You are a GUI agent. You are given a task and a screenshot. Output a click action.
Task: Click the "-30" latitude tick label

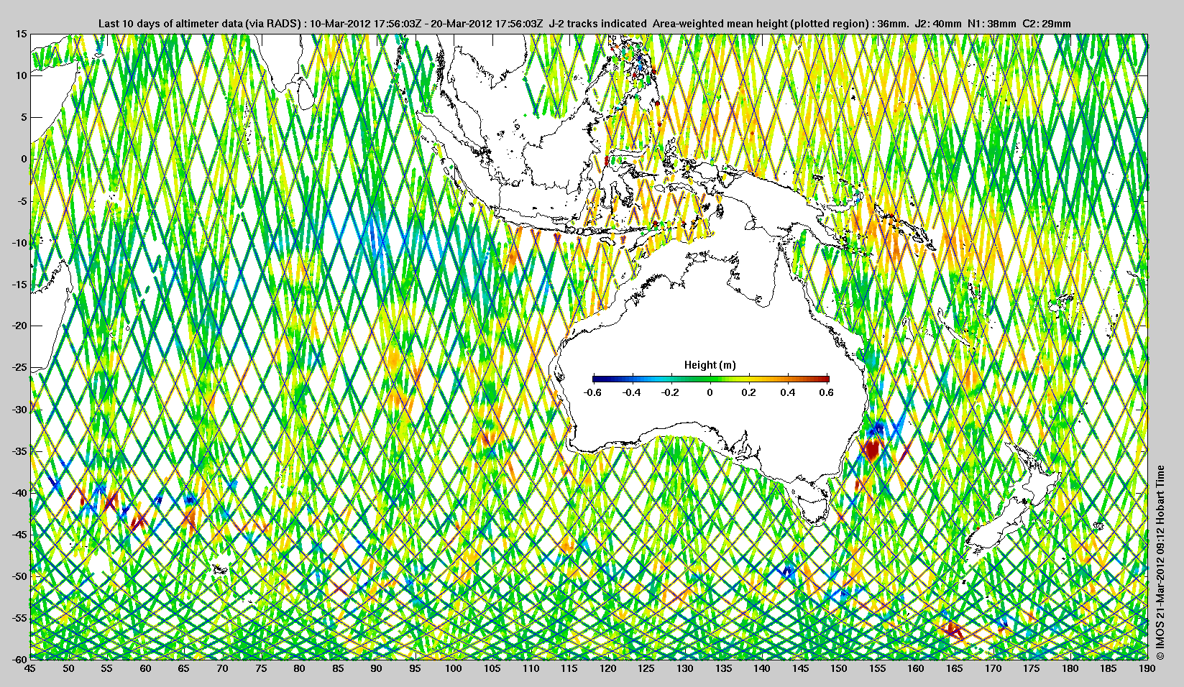click(19, 410)
